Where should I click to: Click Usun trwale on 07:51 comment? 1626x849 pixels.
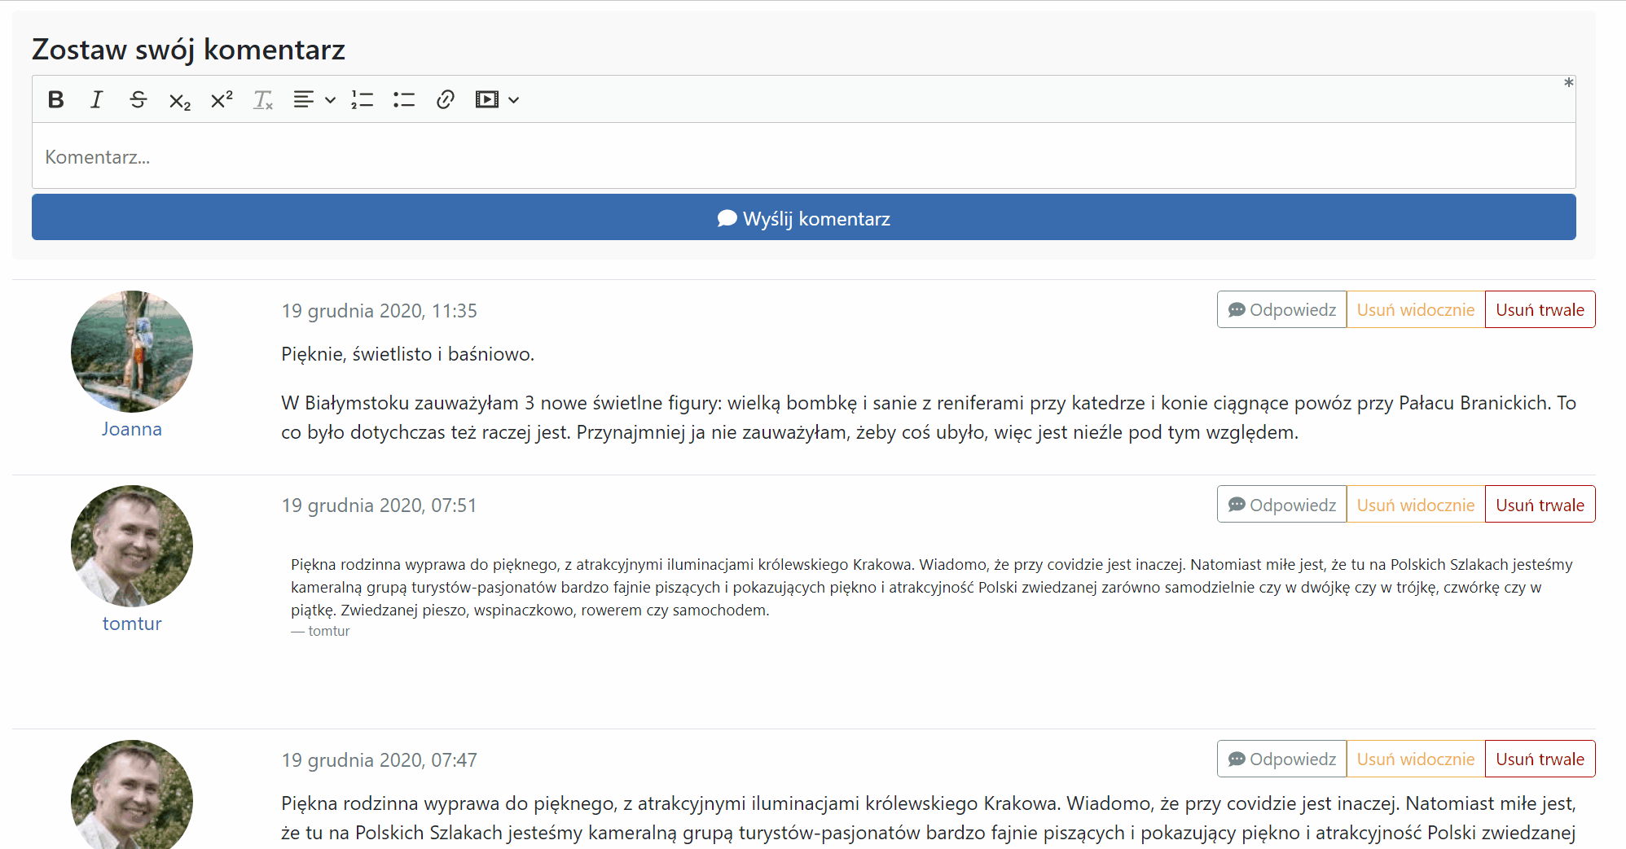(x=1540, y=505)
